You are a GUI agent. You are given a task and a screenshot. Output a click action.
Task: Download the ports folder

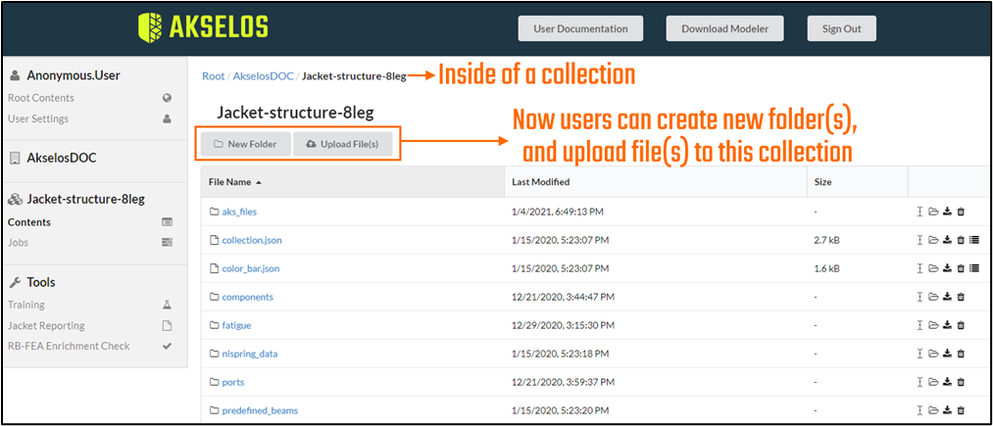(947, 382)
